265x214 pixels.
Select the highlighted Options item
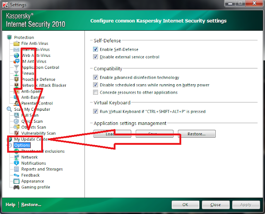[22, 145]
